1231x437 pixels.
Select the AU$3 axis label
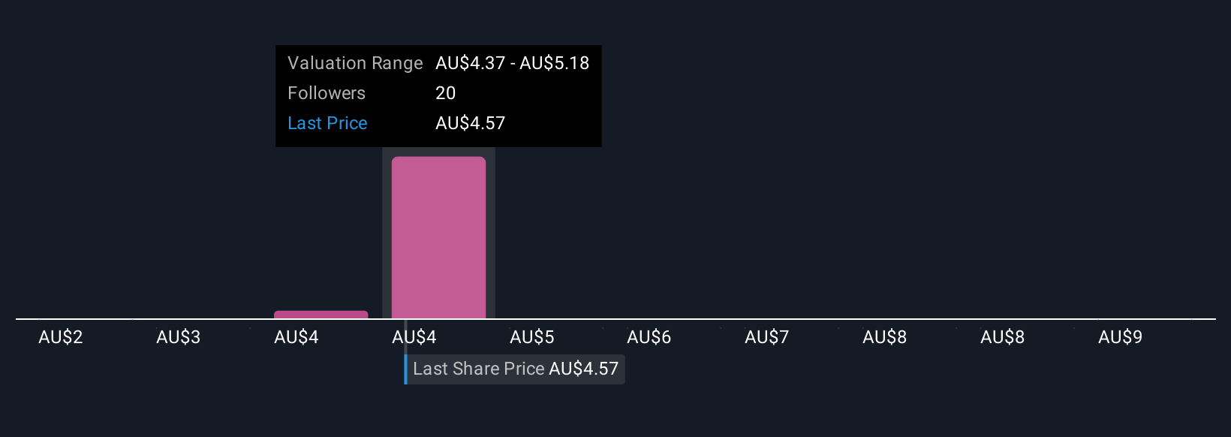click(179, 337)
